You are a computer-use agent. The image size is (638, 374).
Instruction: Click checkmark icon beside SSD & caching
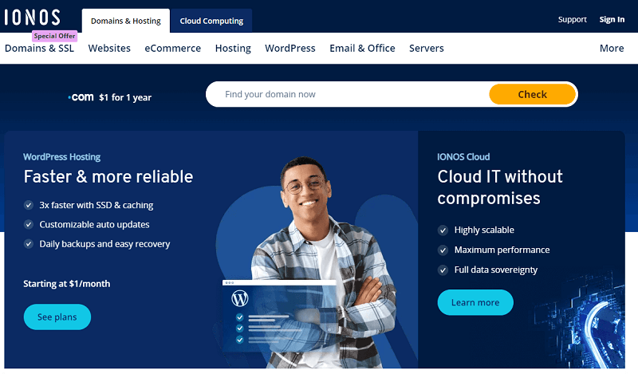tap(29, 205)
